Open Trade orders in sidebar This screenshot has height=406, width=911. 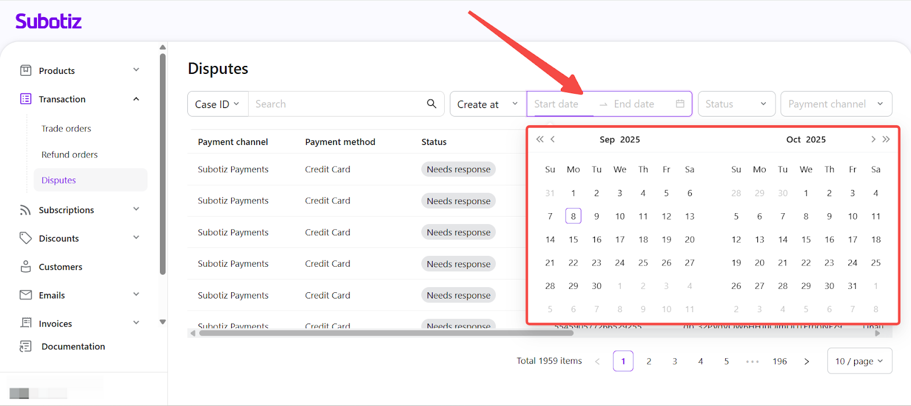tap(66, 129)
